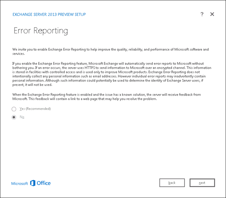The width and height of the screenshot is (226, 198).
Task: Select the No radio button circle
Action: [x=14, y=117]
